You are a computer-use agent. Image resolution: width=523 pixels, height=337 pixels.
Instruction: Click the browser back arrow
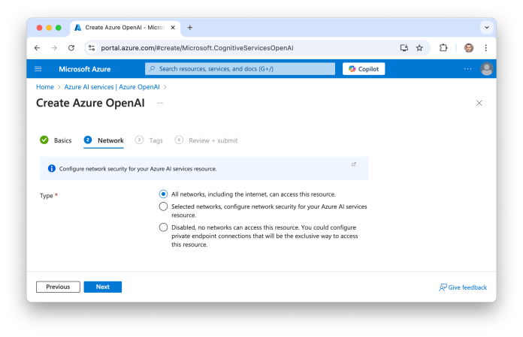tap(38, 47)
